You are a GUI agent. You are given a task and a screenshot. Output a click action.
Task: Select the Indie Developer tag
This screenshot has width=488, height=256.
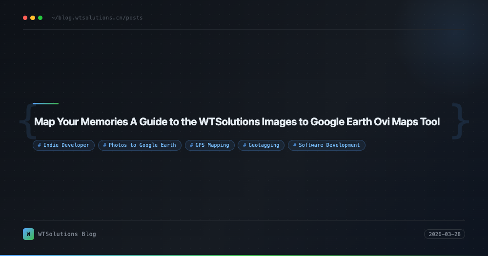pyautogui.click(x=63, y=145)
